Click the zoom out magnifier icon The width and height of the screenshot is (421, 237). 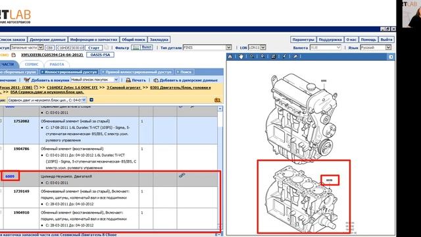click(x=262, y=57)
